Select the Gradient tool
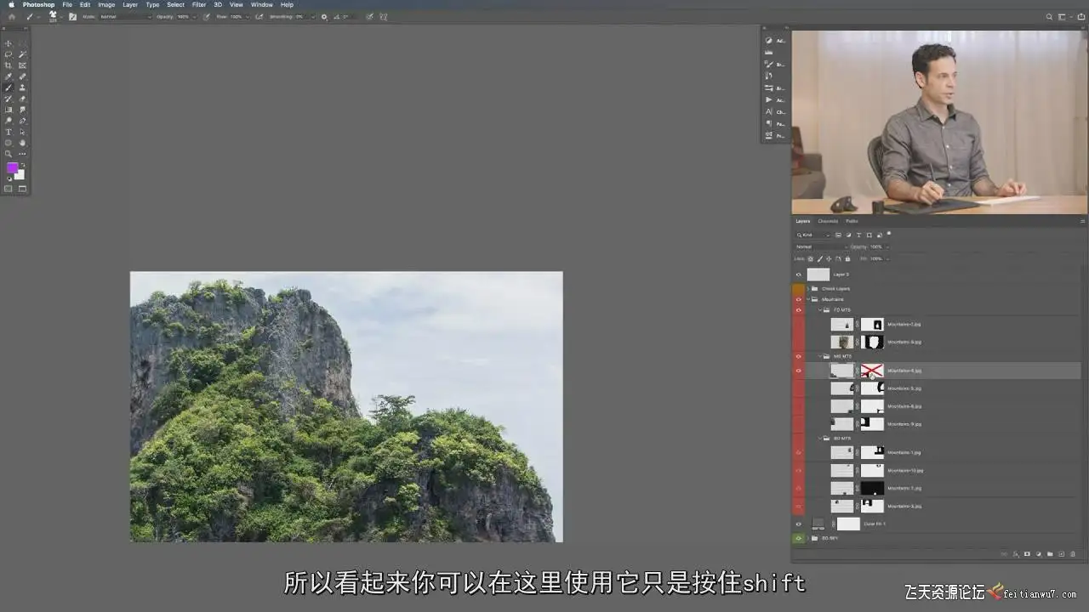This screenshot has height=612, width=1089. [x=9, y=110]
